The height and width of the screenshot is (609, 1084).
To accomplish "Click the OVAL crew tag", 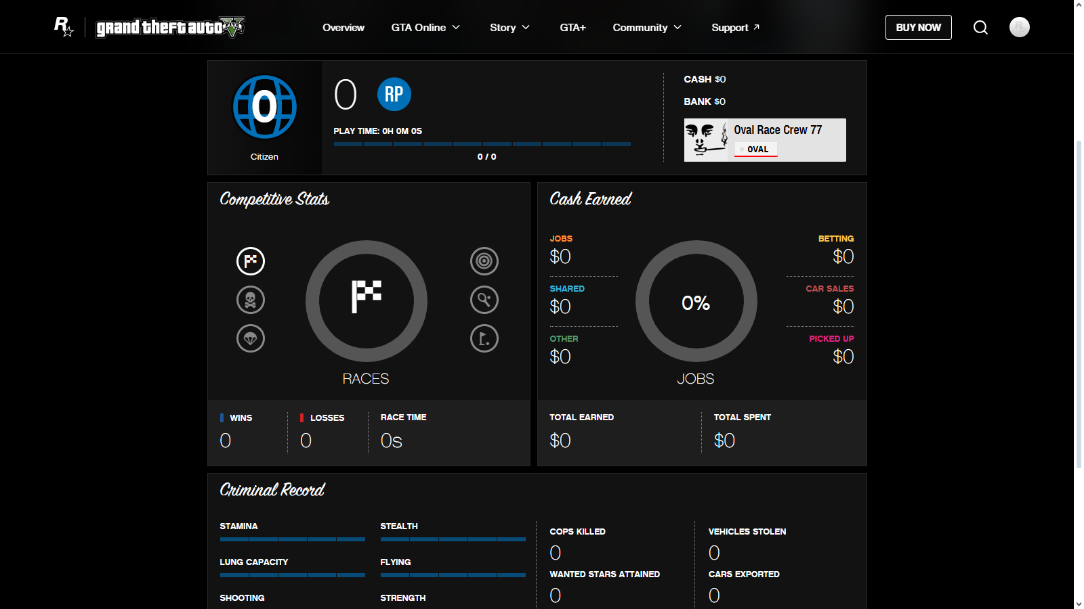I will tap(756, 150).
